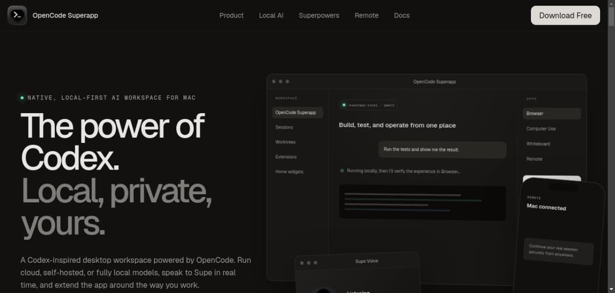This screenshot has width=615, height=293.
Task: Click the OpenCode Superapp terminal logo icon
Action: pos(17,15)
